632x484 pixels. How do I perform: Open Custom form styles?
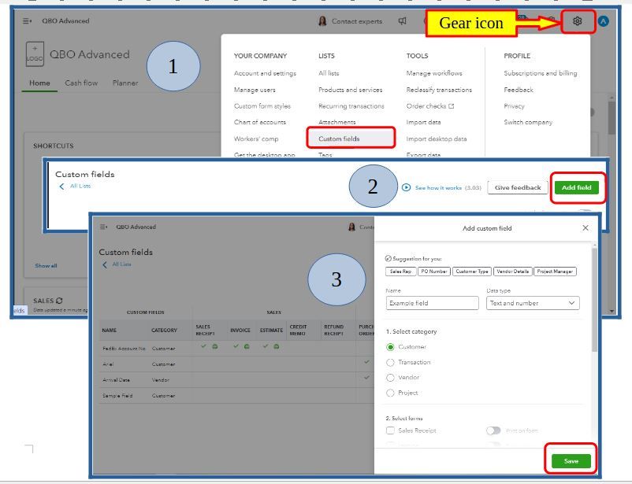(262, 106)
